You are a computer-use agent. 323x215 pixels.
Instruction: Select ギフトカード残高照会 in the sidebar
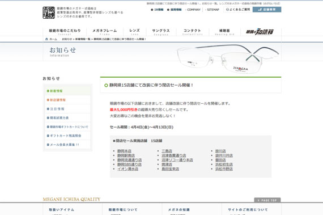click(x=68, y=136)
